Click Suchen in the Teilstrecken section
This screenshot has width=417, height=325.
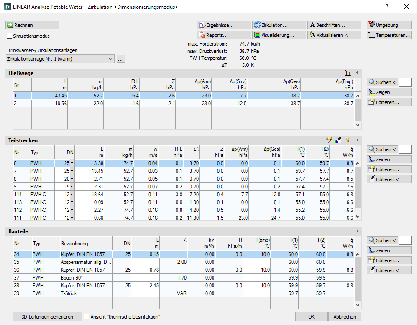coord(382,149)
